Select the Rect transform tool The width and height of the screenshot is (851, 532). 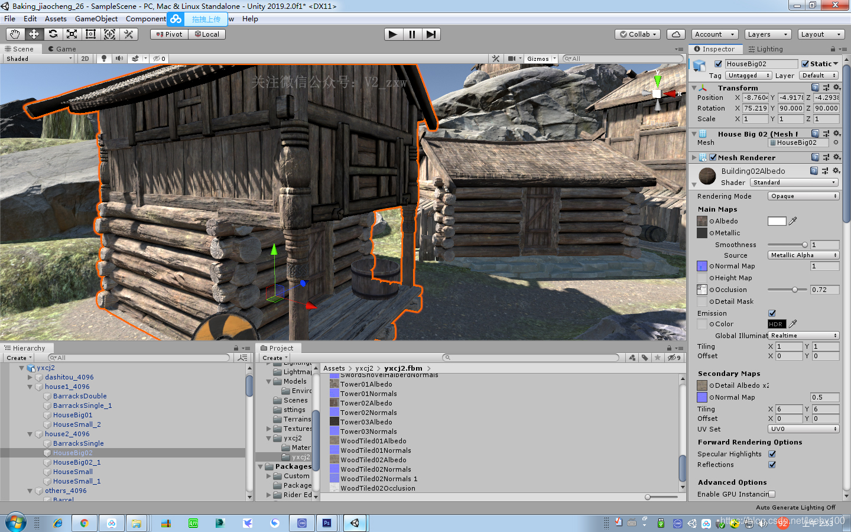pos(90,34)
